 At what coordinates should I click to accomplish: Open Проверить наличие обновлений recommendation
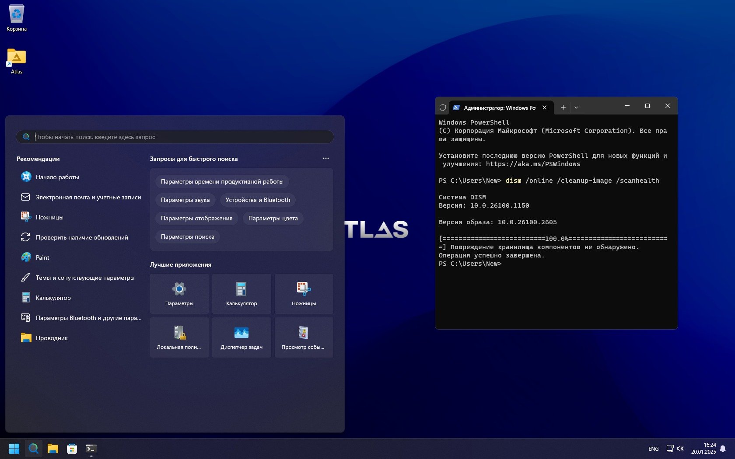(82, 237)
